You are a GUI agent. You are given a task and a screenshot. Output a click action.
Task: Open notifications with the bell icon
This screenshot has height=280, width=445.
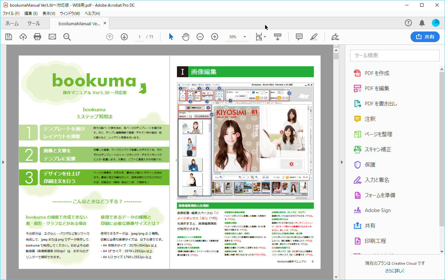coord(422,23)
